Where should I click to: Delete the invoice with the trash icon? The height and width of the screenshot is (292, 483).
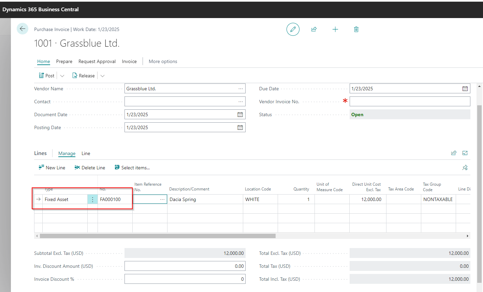(x=356, y=29)
